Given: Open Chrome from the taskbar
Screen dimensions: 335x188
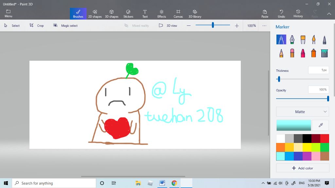Looking at the screenshot, I should click(174, 183).
